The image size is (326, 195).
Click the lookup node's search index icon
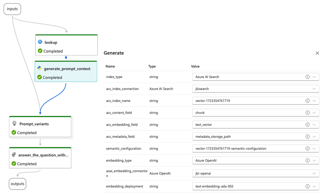[40, 42]
